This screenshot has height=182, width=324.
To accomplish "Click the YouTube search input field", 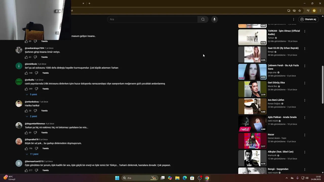I will [153, 19].
